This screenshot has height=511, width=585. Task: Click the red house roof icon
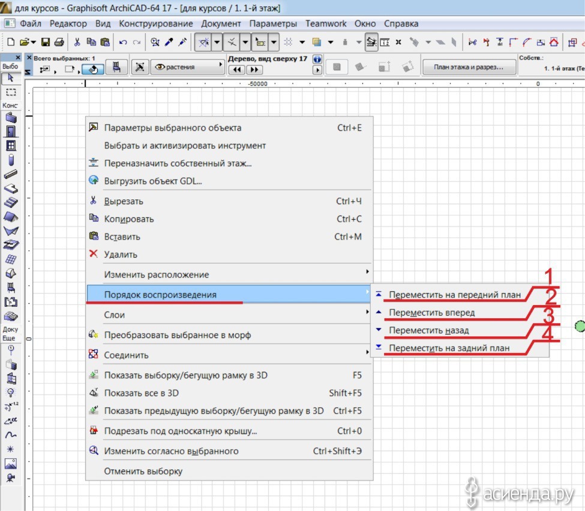554,42
